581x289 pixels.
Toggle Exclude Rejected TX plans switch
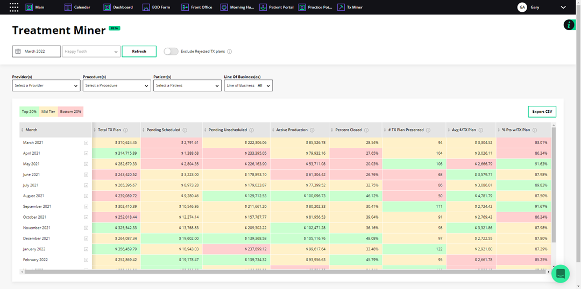tap(171, 52)
